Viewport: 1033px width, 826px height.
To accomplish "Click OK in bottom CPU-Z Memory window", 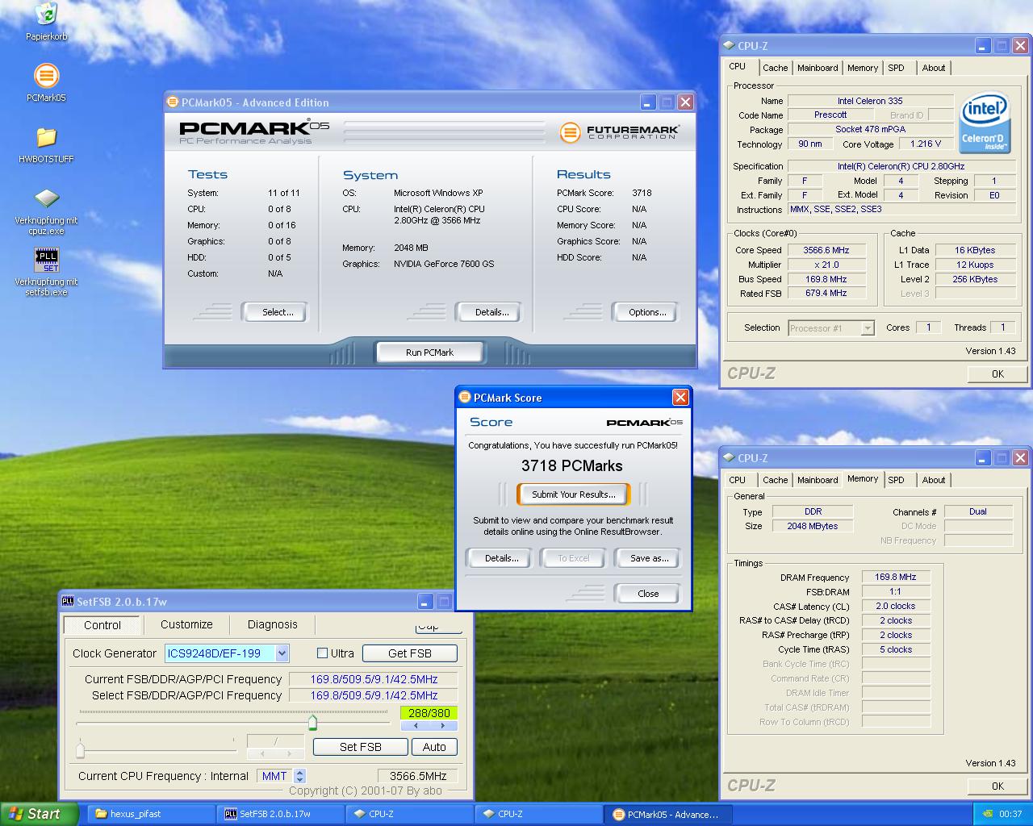I will tap(997, 786).
